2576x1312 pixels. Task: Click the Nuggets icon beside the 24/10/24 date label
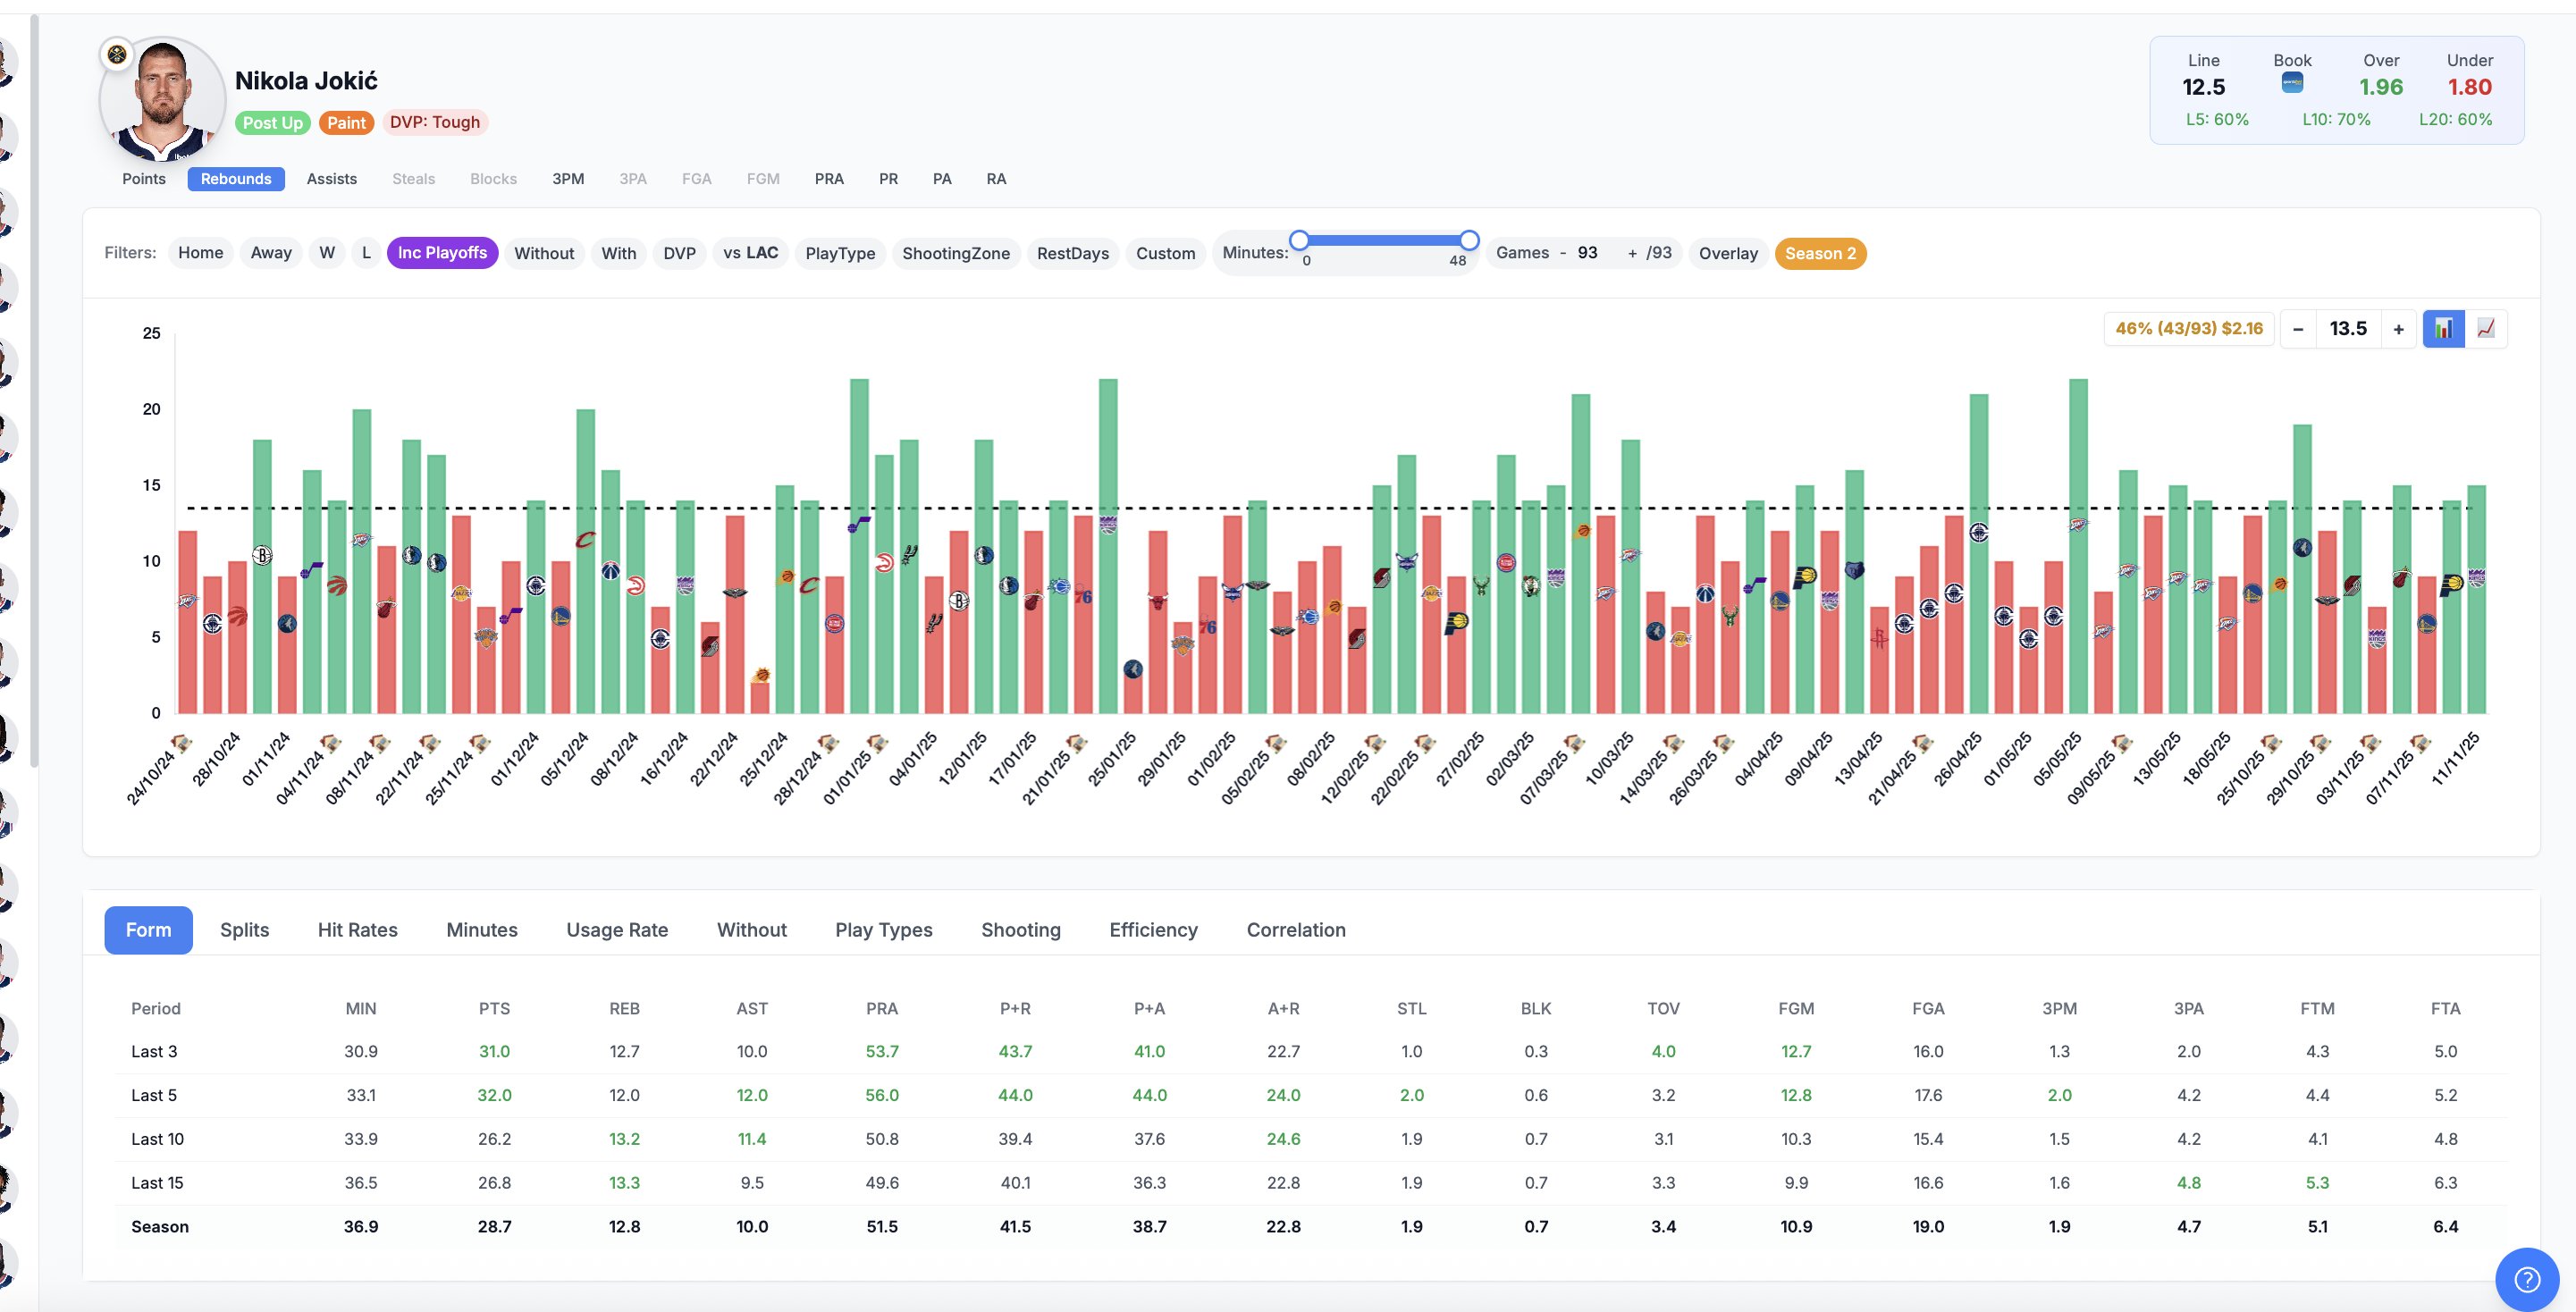(182, 743)
